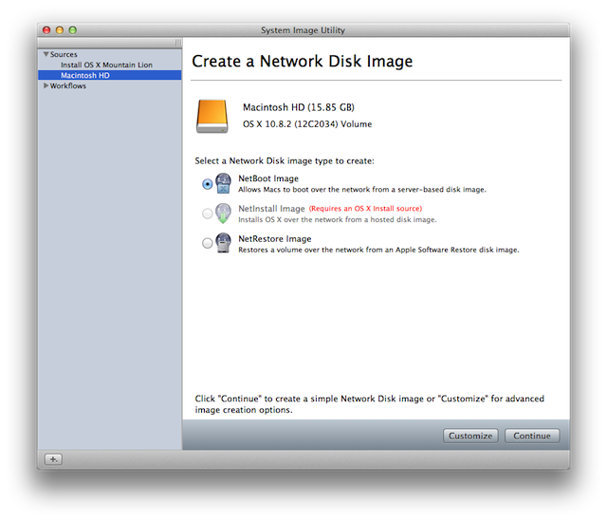Image resolution: width=607 pixels, height=521 pixels.
Task: Select the NetRestore Image radio button
Action: (x=207, y=244)
